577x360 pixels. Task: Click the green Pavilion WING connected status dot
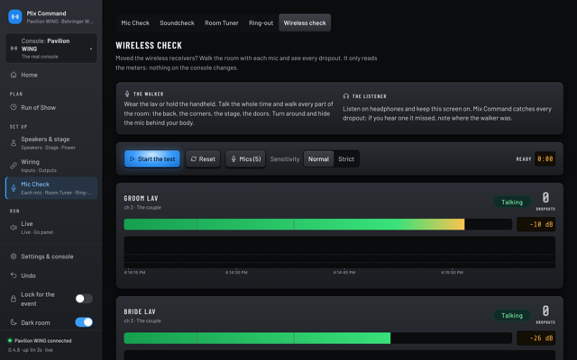click(10, 340)
